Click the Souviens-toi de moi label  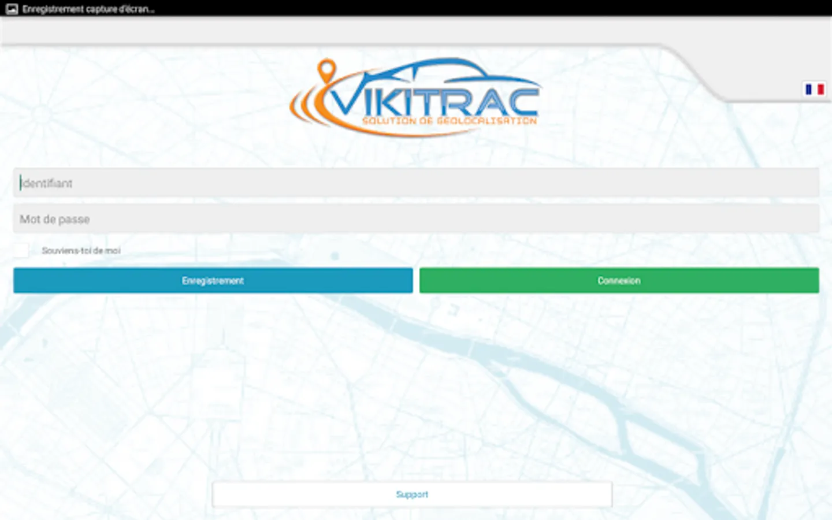pyautogui.click(x=81, y=250)
